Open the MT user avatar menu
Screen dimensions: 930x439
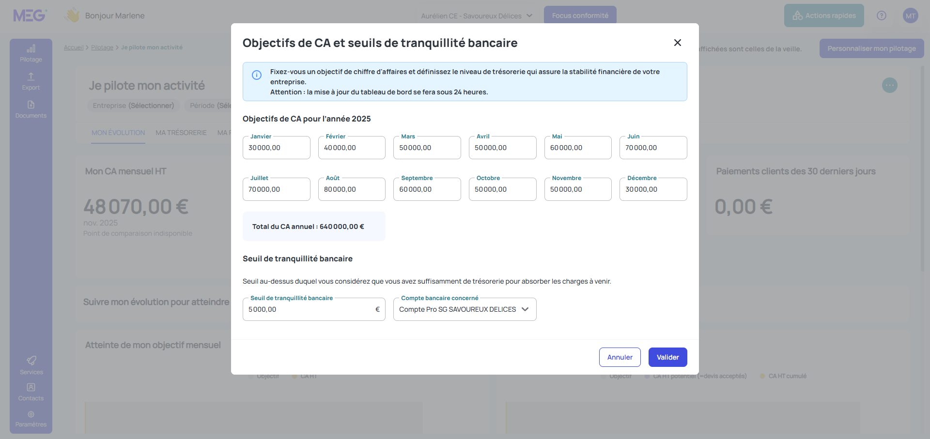pyautogui.click(x=911, y=15)
